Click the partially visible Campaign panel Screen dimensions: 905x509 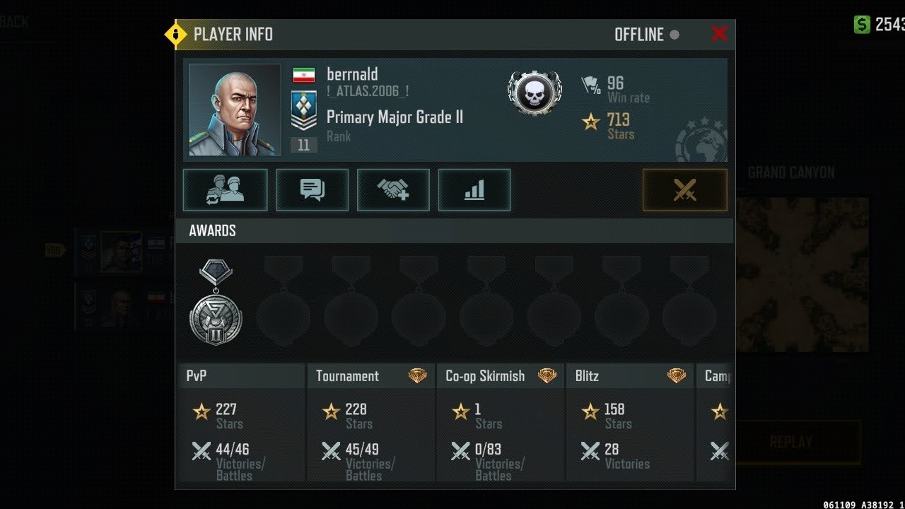pyautogui.click(x=716, y=423)
